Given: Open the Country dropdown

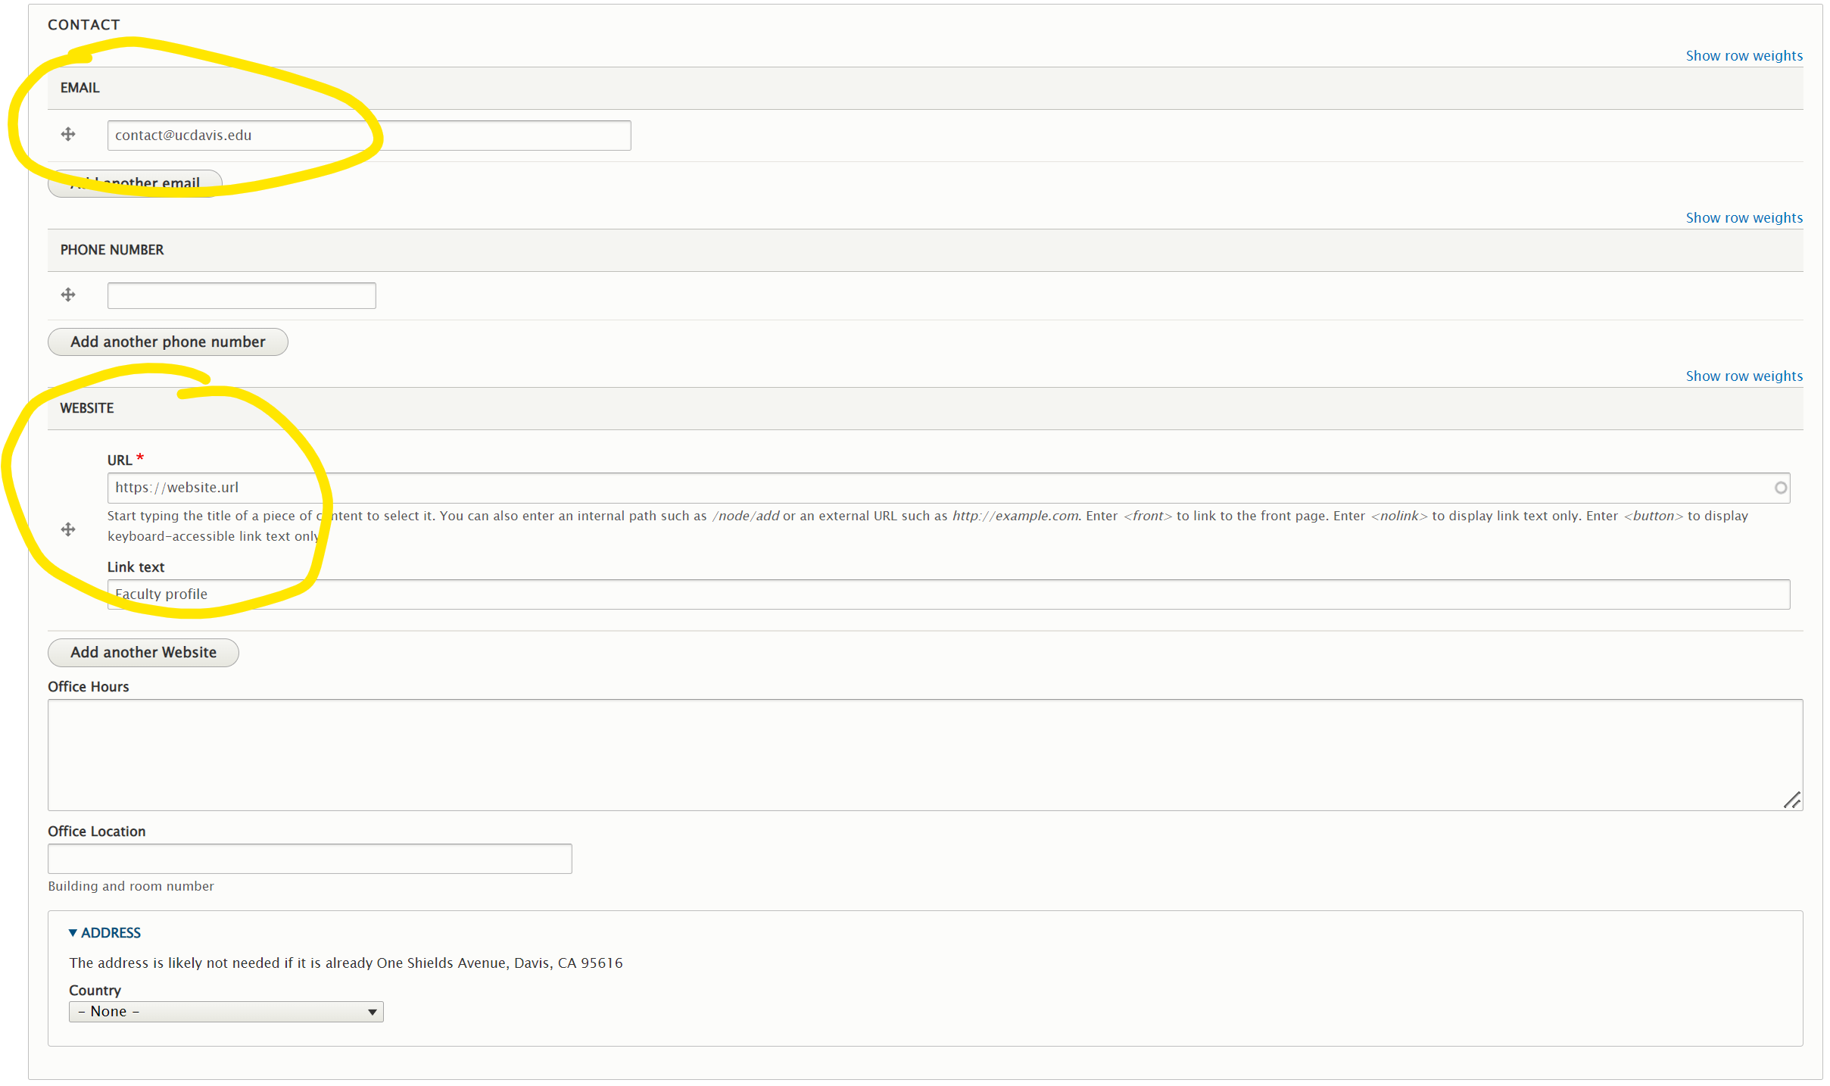Looking at the screenshot, I should 226,1012.
